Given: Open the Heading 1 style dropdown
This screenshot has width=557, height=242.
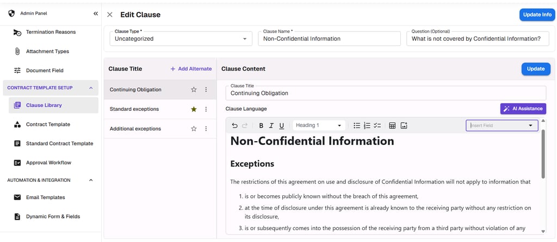Looking at the screenshot, I should click(319, 125).
